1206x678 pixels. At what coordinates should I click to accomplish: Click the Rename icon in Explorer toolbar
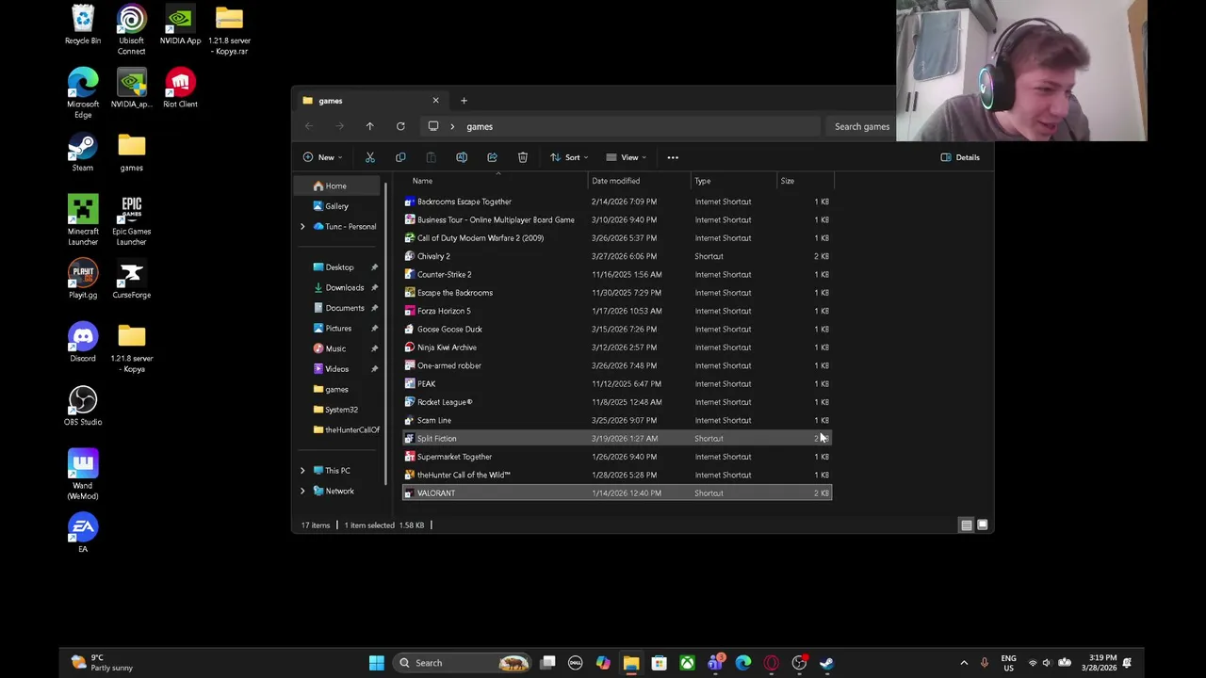click(462, 157)
